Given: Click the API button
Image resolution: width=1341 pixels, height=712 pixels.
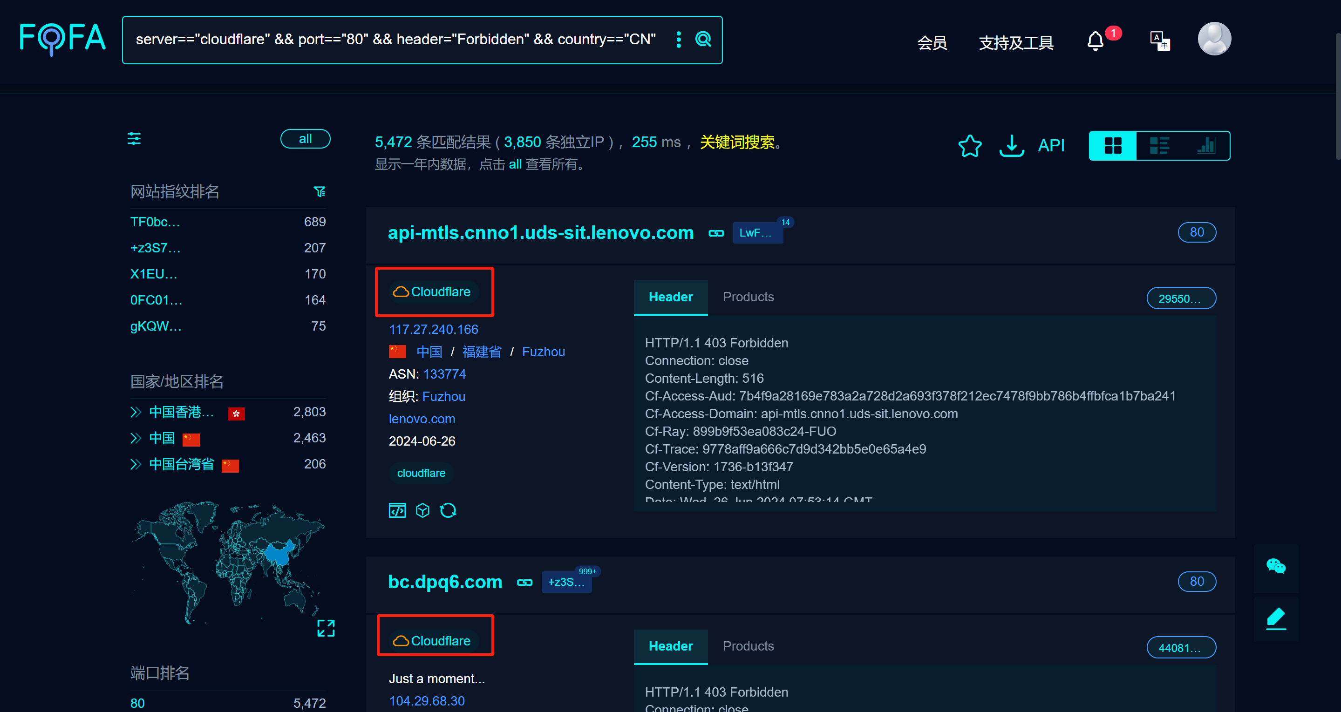Looking at the screenshot, I should click(1051, 146).
